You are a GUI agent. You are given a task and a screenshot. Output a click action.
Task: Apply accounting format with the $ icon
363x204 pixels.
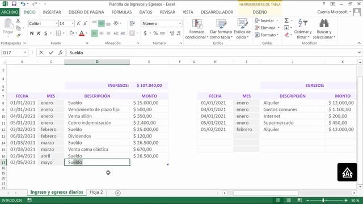[145, 33]
